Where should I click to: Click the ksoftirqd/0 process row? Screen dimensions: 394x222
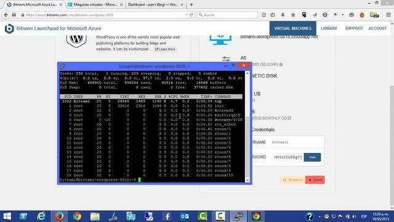(151, 115)
